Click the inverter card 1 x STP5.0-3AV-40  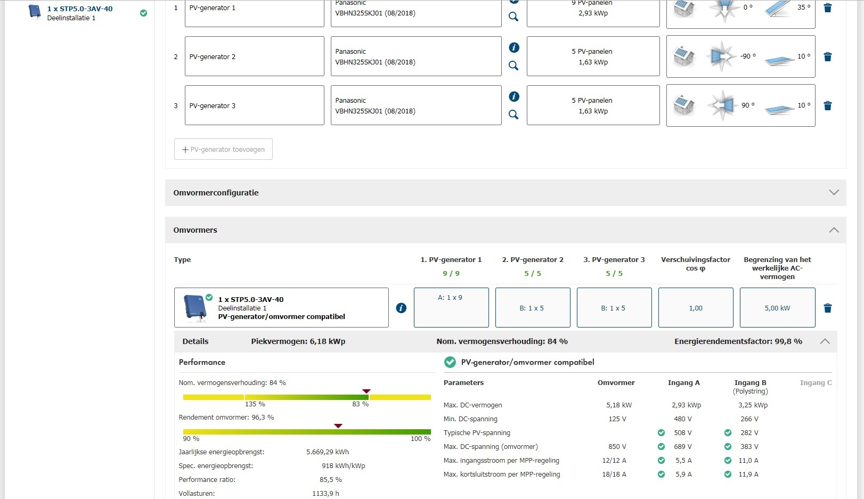[x=281, y=308]
